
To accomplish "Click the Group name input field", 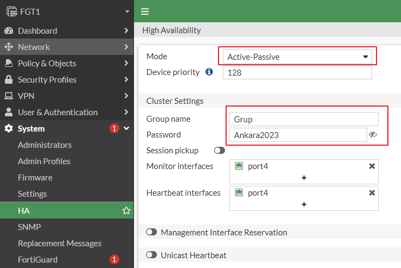I will (304, 119).
